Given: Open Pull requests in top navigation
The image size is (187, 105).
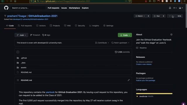Looking at the screenshot, I should pyautogui.click(x=53, y=8).
